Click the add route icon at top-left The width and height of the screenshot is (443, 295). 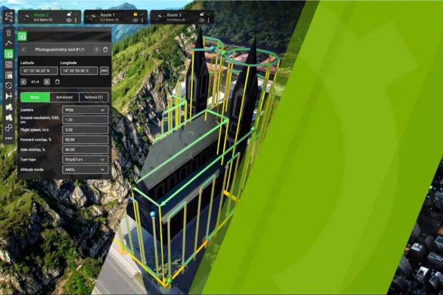click(x=8, y=17)
